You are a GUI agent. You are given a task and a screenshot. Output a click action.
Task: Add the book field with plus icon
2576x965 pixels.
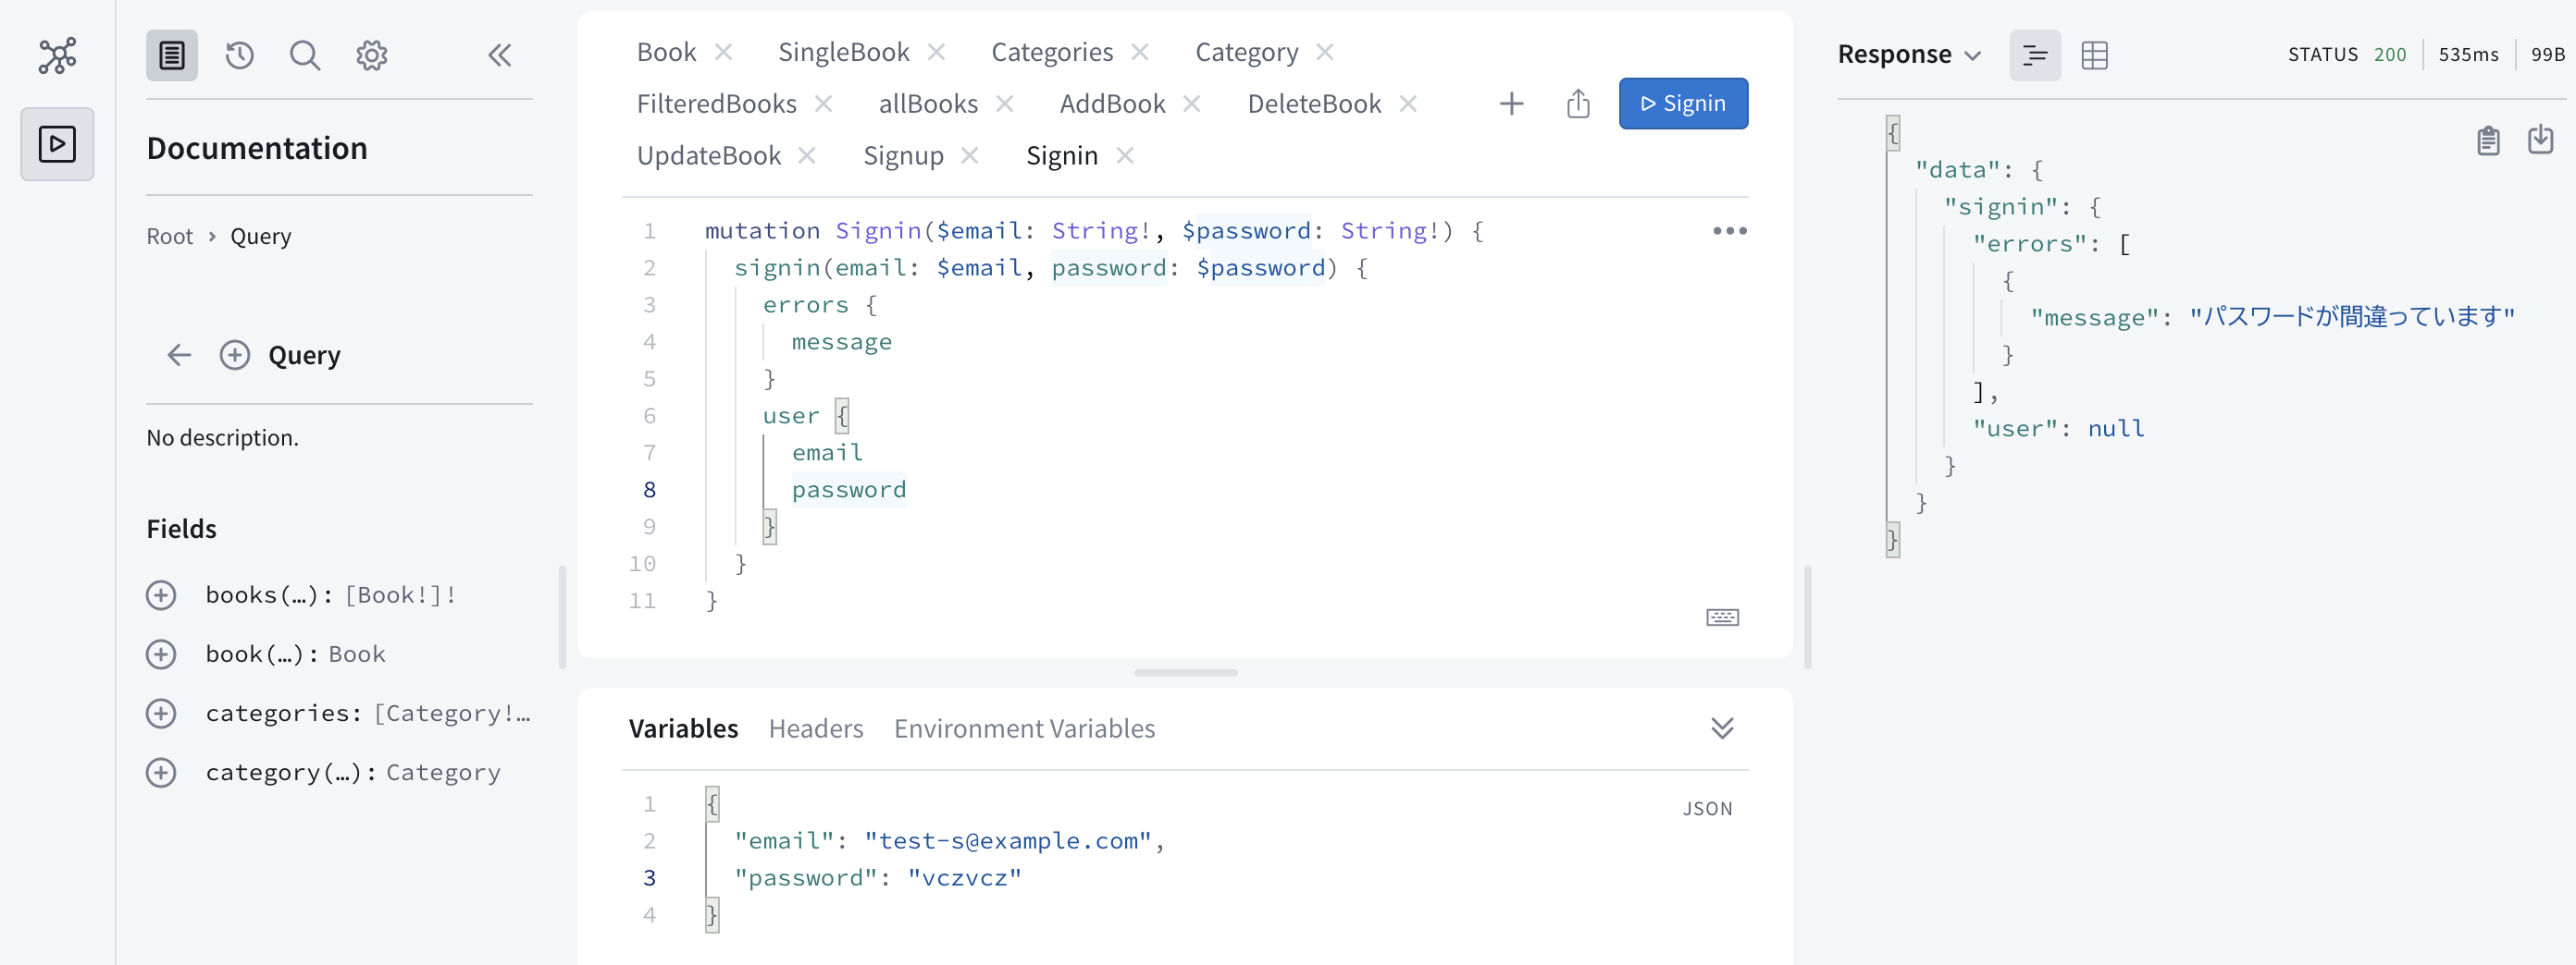point(161,654)
